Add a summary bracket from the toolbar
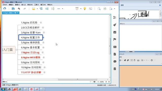This screenshot has width=162, height=91. click(x=53, y=9)
